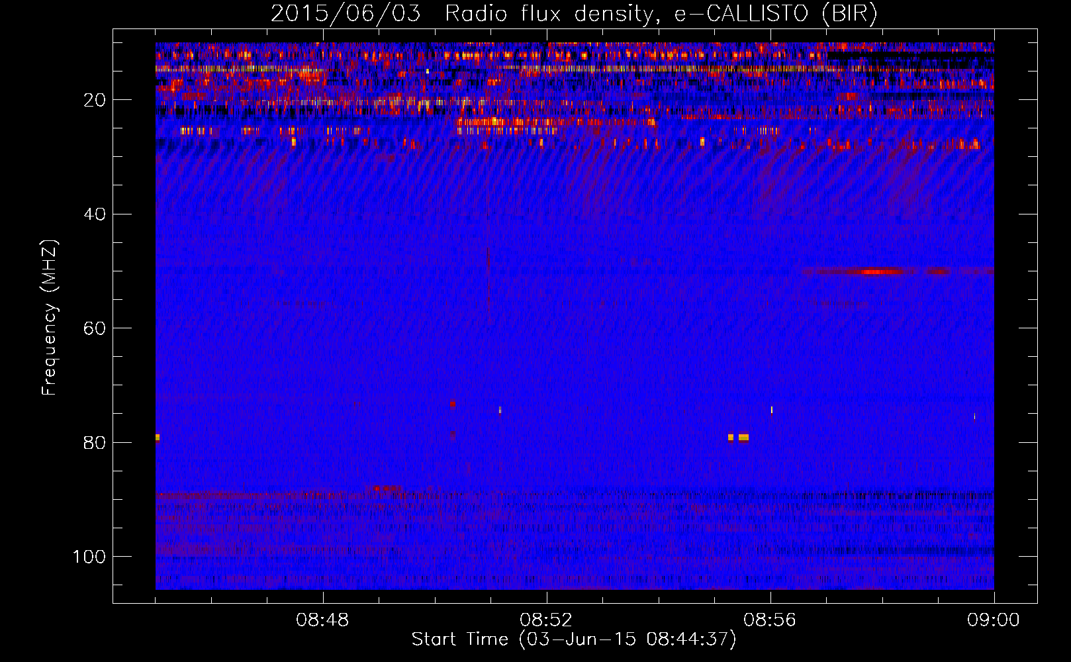Click the 100 MHz frequency tick label
1071x662 pixels.
coord(89,557)
